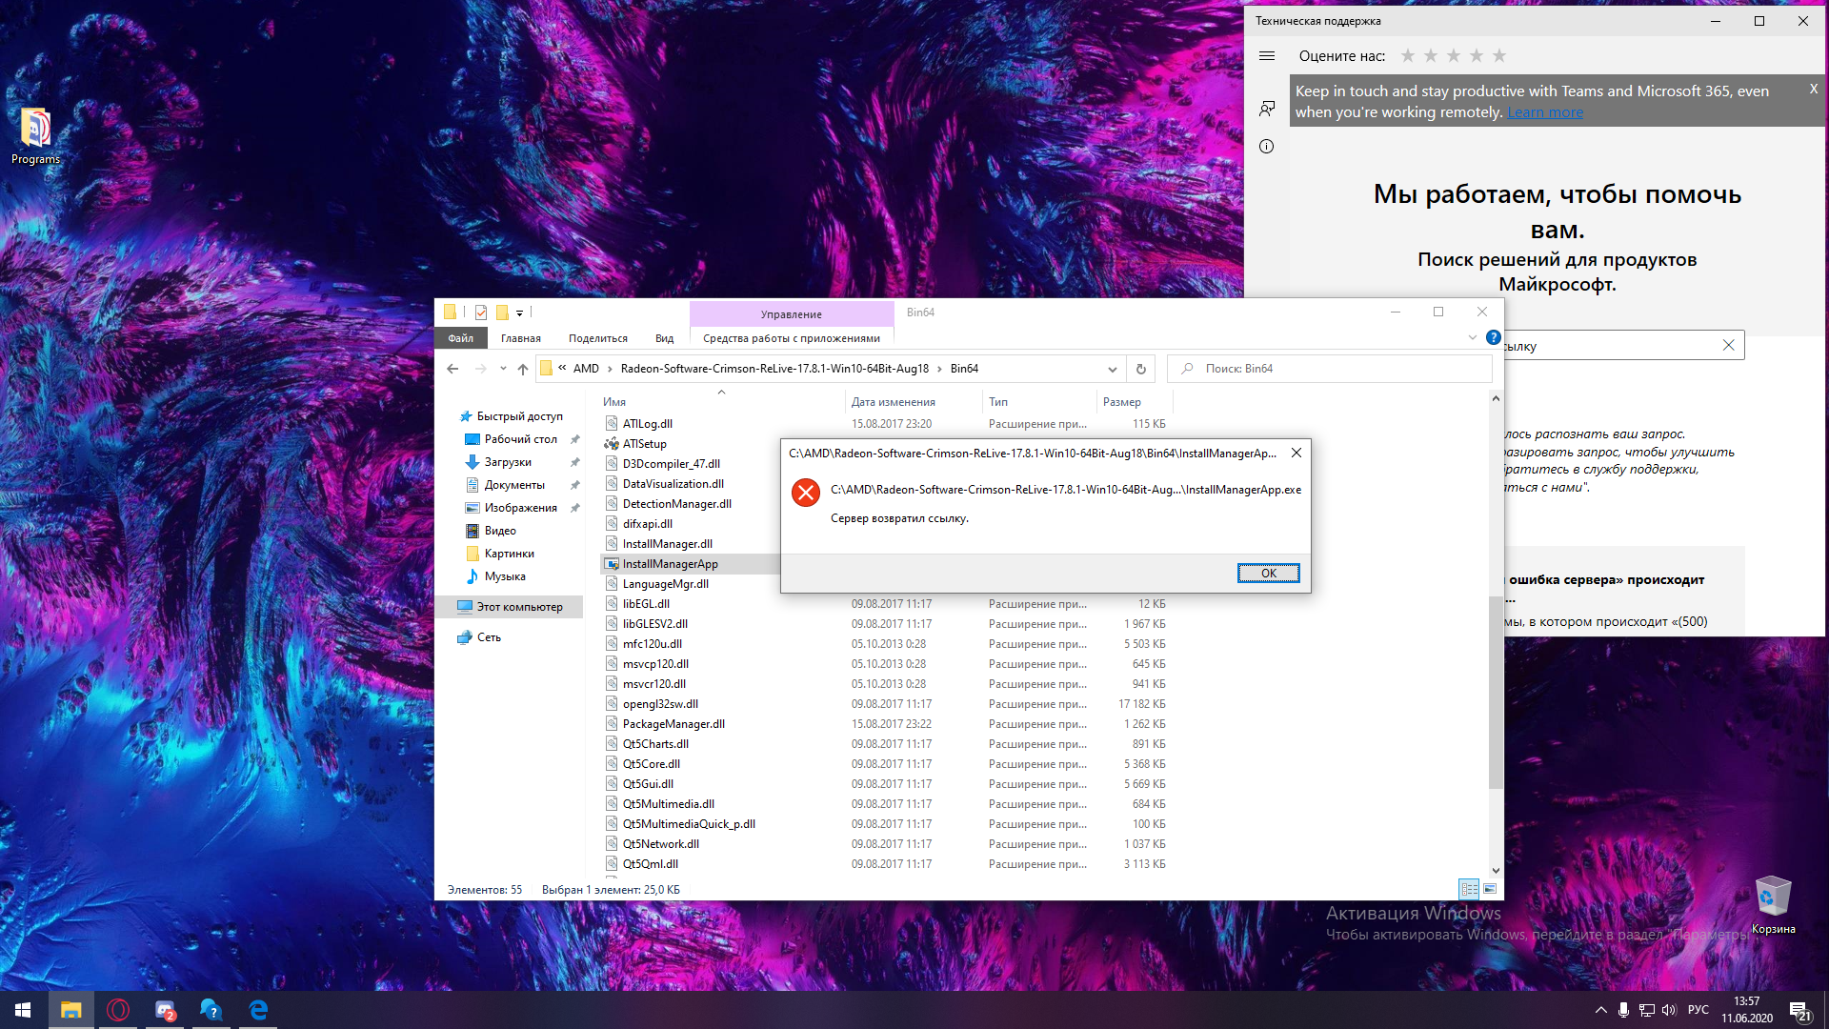1829x1029 pixels.
Task: Open Документы in navigation pane
Action: pos(514,485)
